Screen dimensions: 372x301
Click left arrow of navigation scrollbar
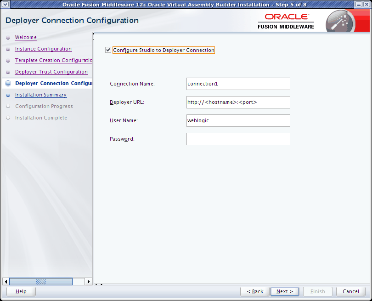point(6,282)
